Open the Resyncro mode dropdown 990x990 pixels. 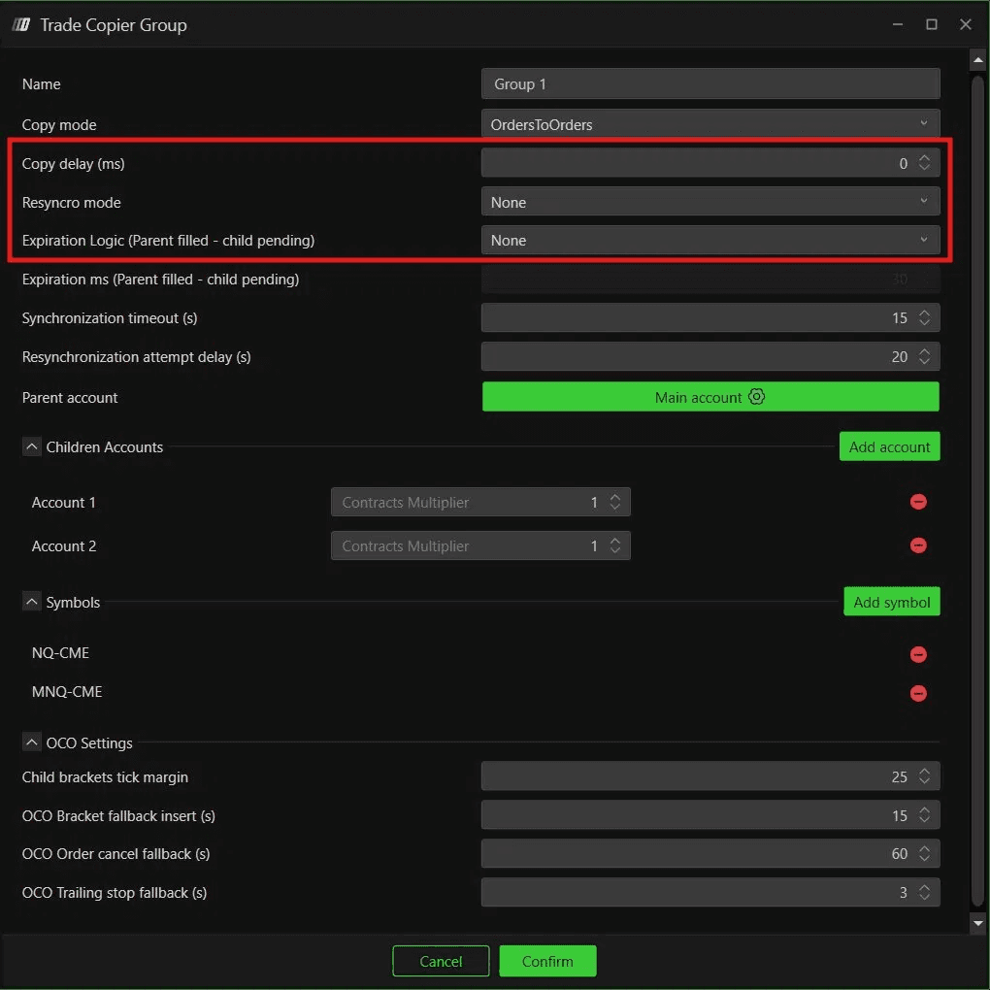tap(710, 202)
